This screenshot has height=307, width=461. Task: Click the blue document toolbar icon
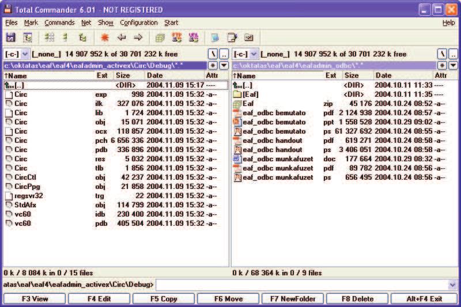coord(215,37)
